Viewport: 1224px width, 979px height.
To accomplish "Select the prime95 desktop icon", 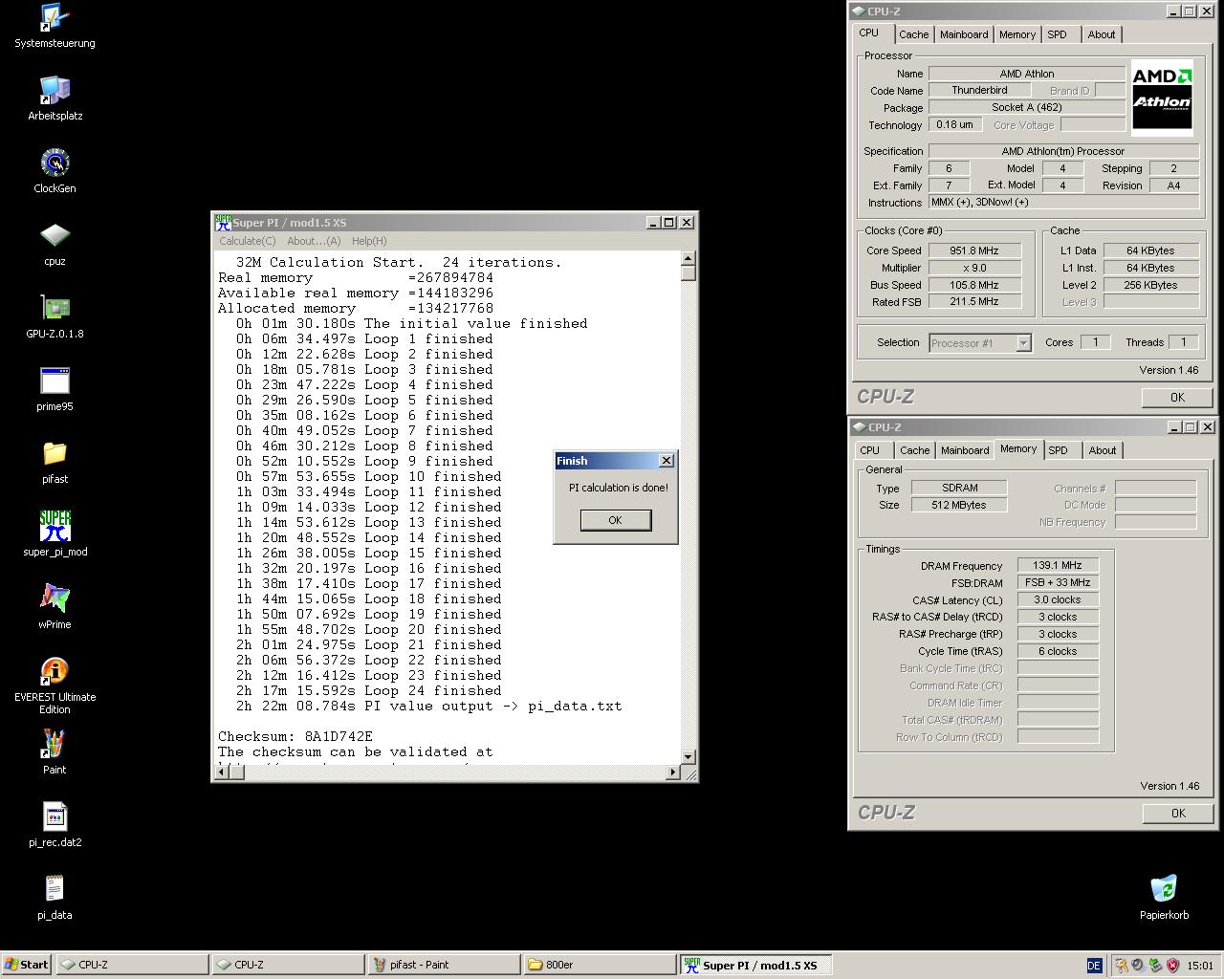I will coord(55,389).
